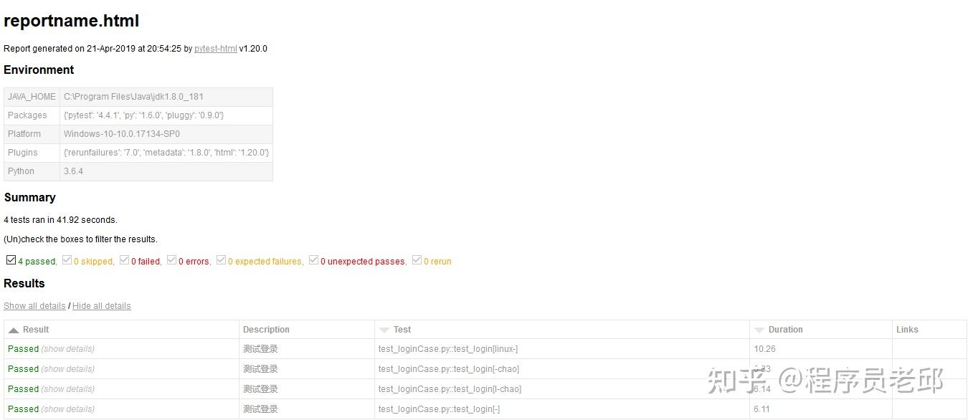Click 测试登录 description in test_login[linux-] row

coord(260,349)
